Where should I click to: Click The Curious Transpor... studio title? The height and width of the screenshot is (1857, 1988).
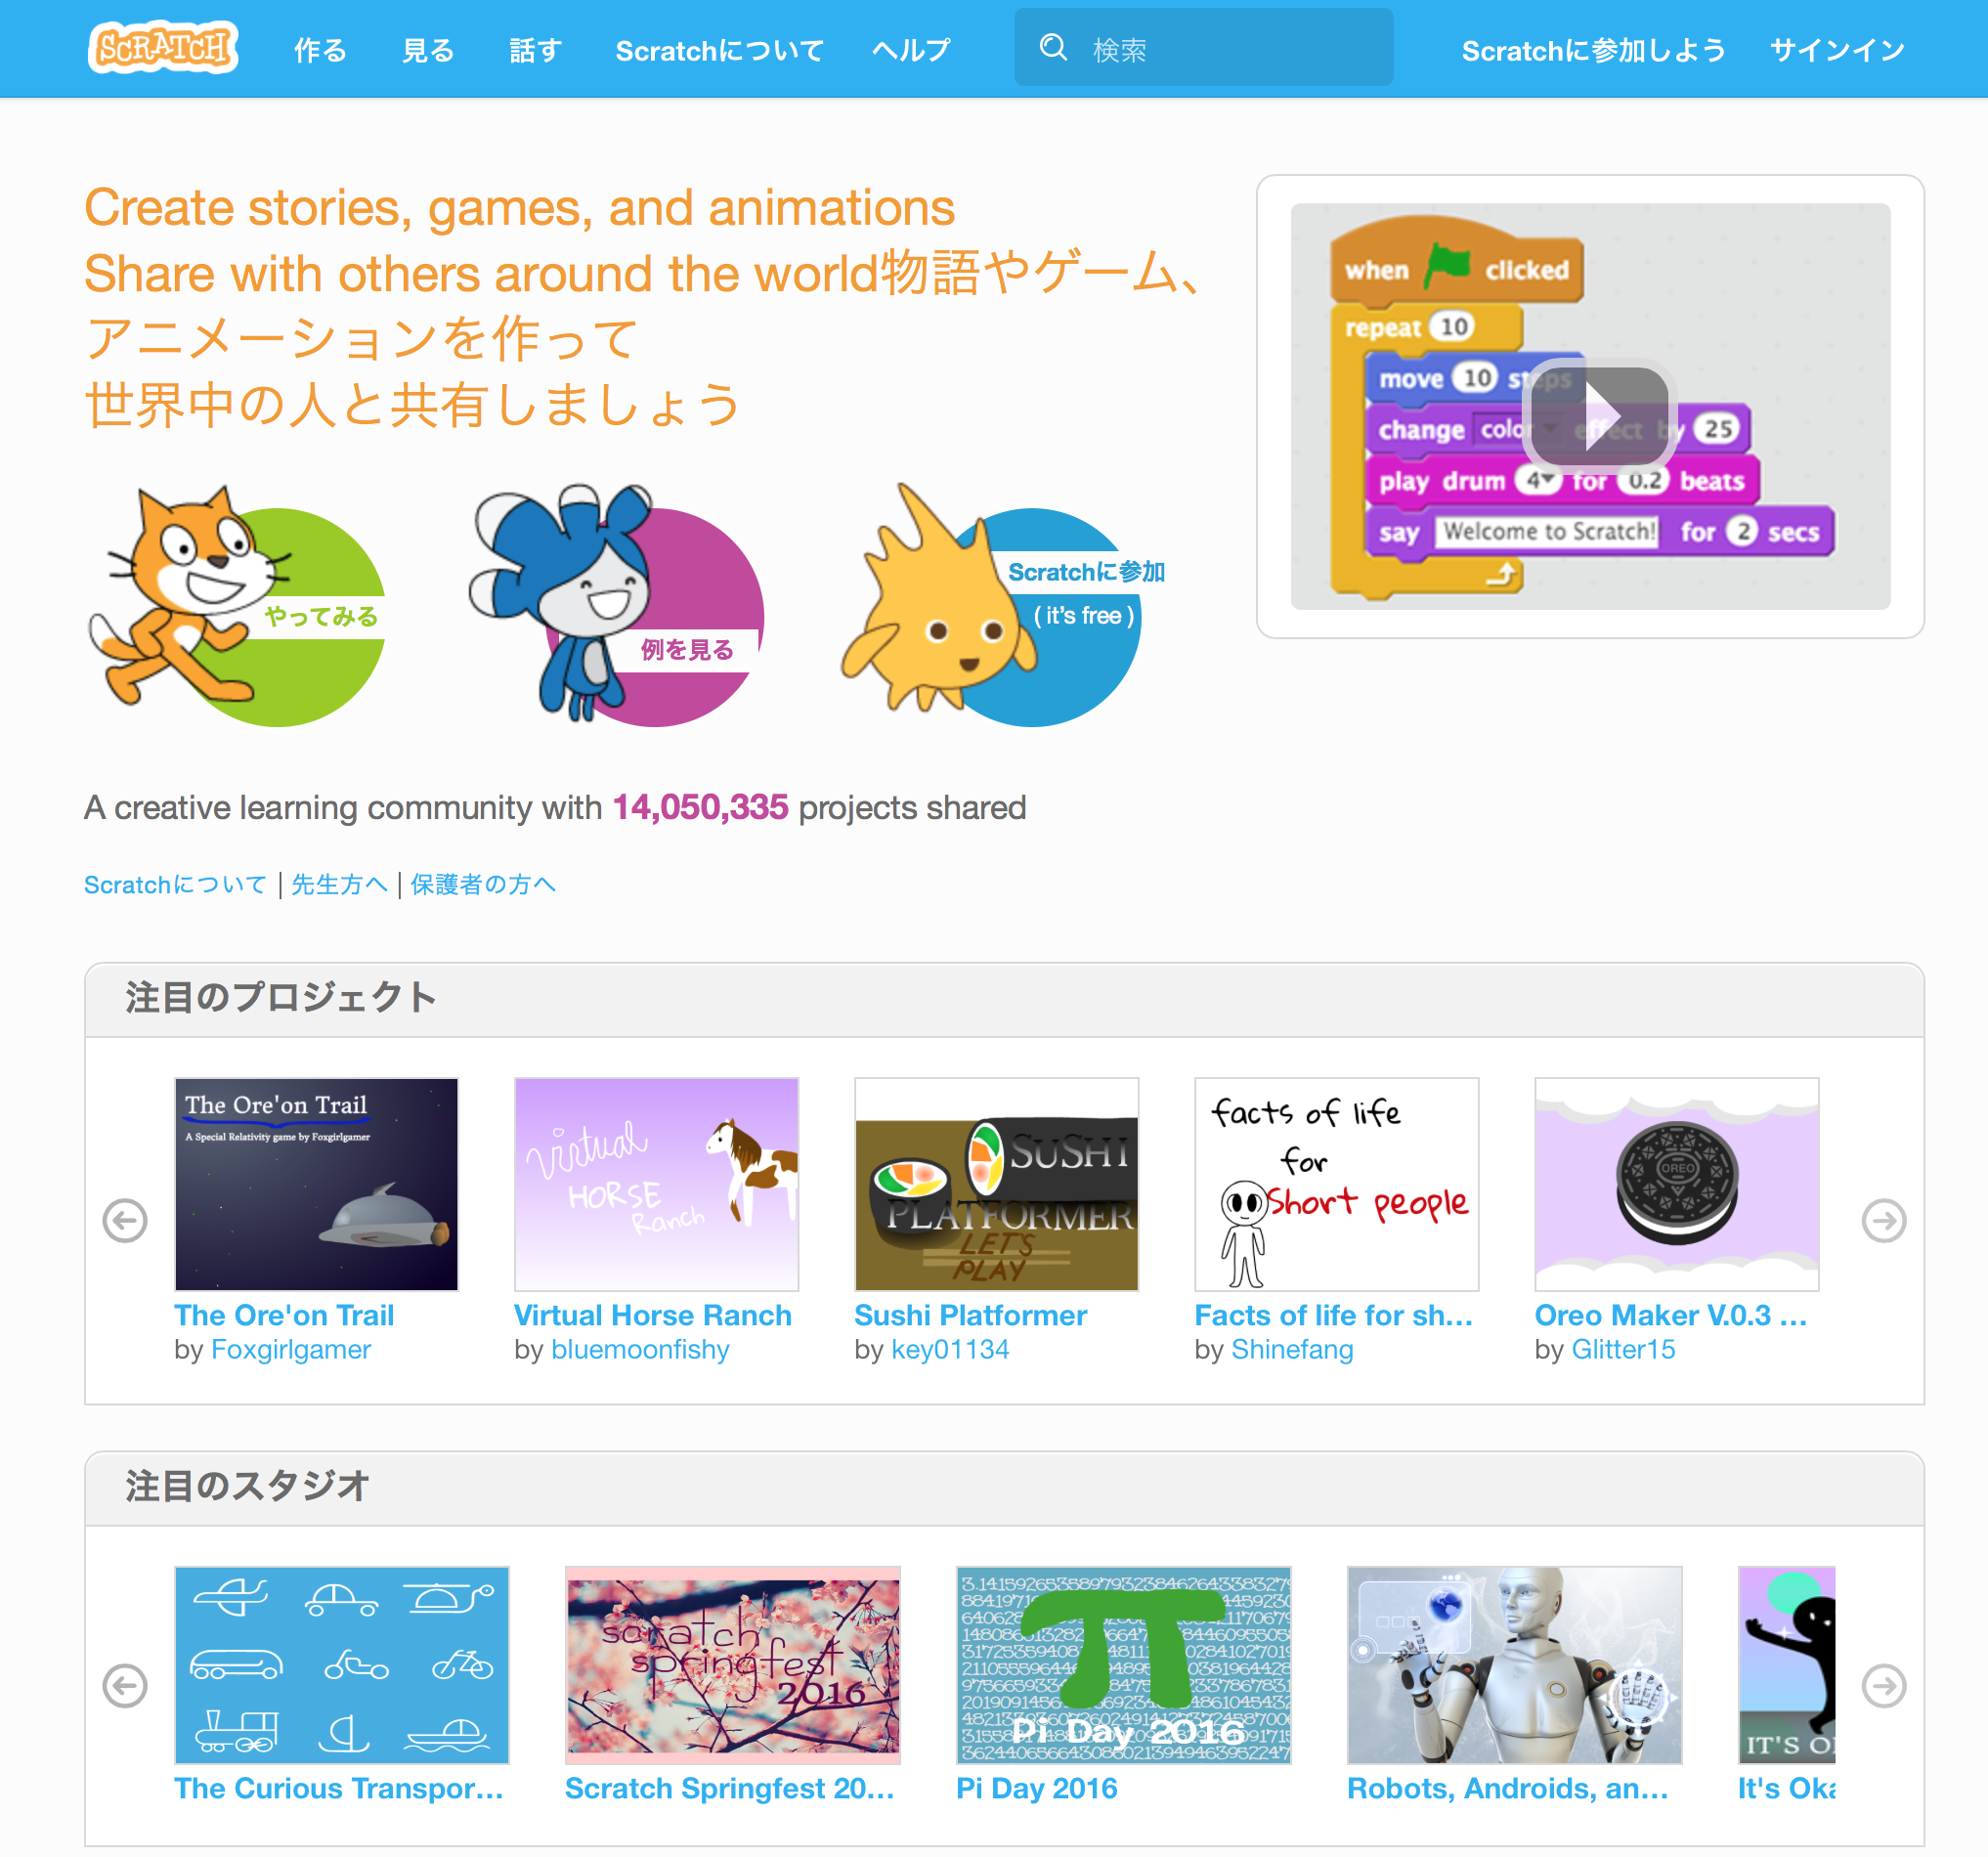339,1788
